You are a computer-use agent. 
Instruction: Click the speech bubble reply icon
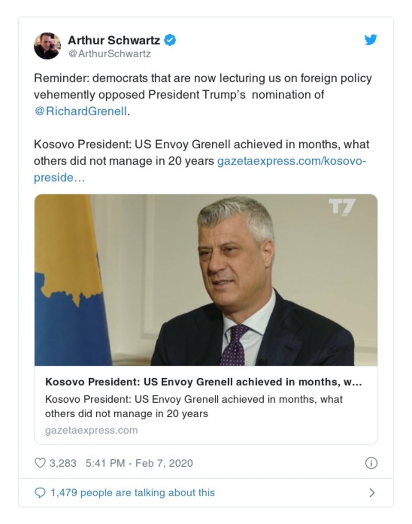pyautogui.click(x=40, y=493)
